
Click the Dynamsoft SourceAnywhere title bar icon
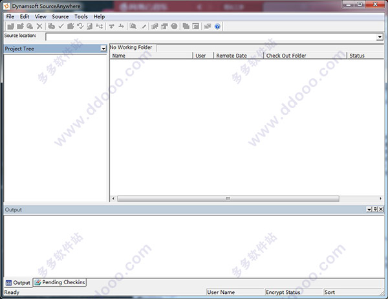click(x=6, y=6)
